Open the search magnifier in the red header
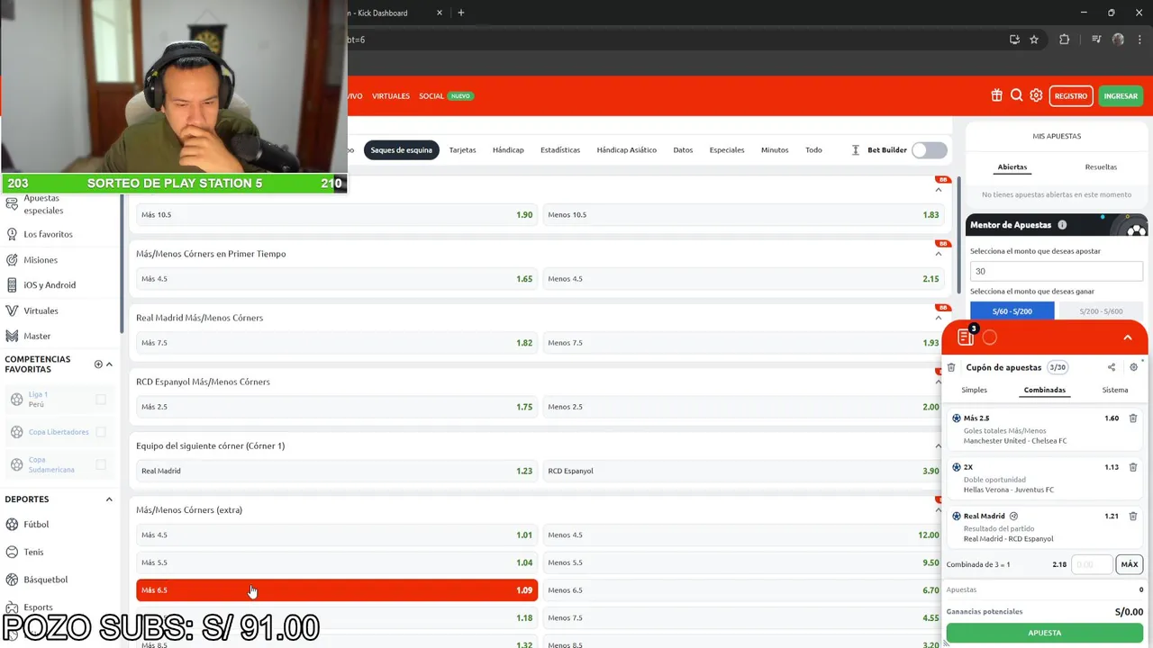This screenshot has height=648, width=1153. (x=1016, y=95)
